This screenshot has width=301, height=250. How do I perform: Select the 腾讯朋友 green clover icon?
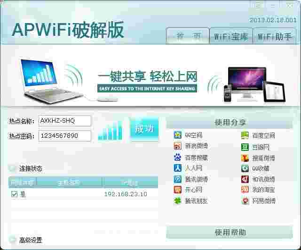[178, 200]
